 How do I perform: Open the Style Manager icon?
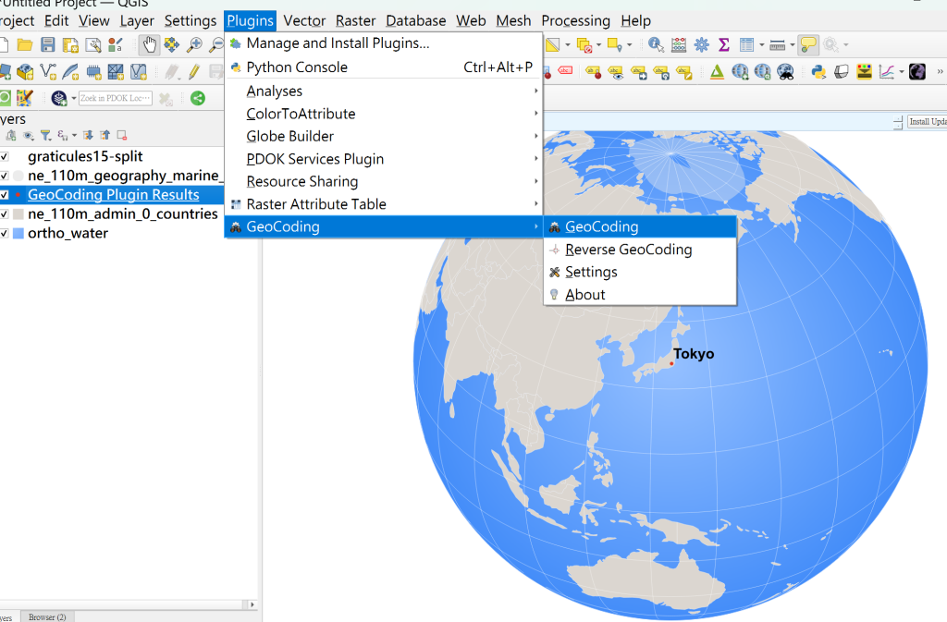coord(116,44)
